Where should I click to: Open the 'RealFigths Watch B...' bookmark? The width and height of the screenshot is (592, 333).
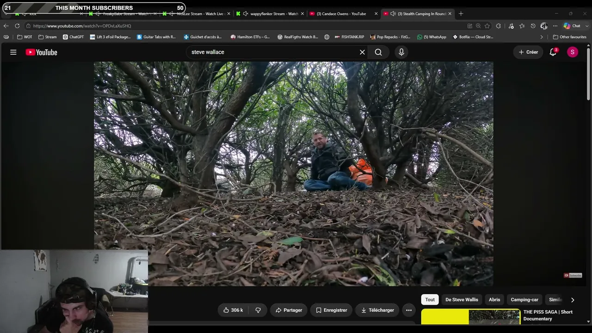pos(298,37)
